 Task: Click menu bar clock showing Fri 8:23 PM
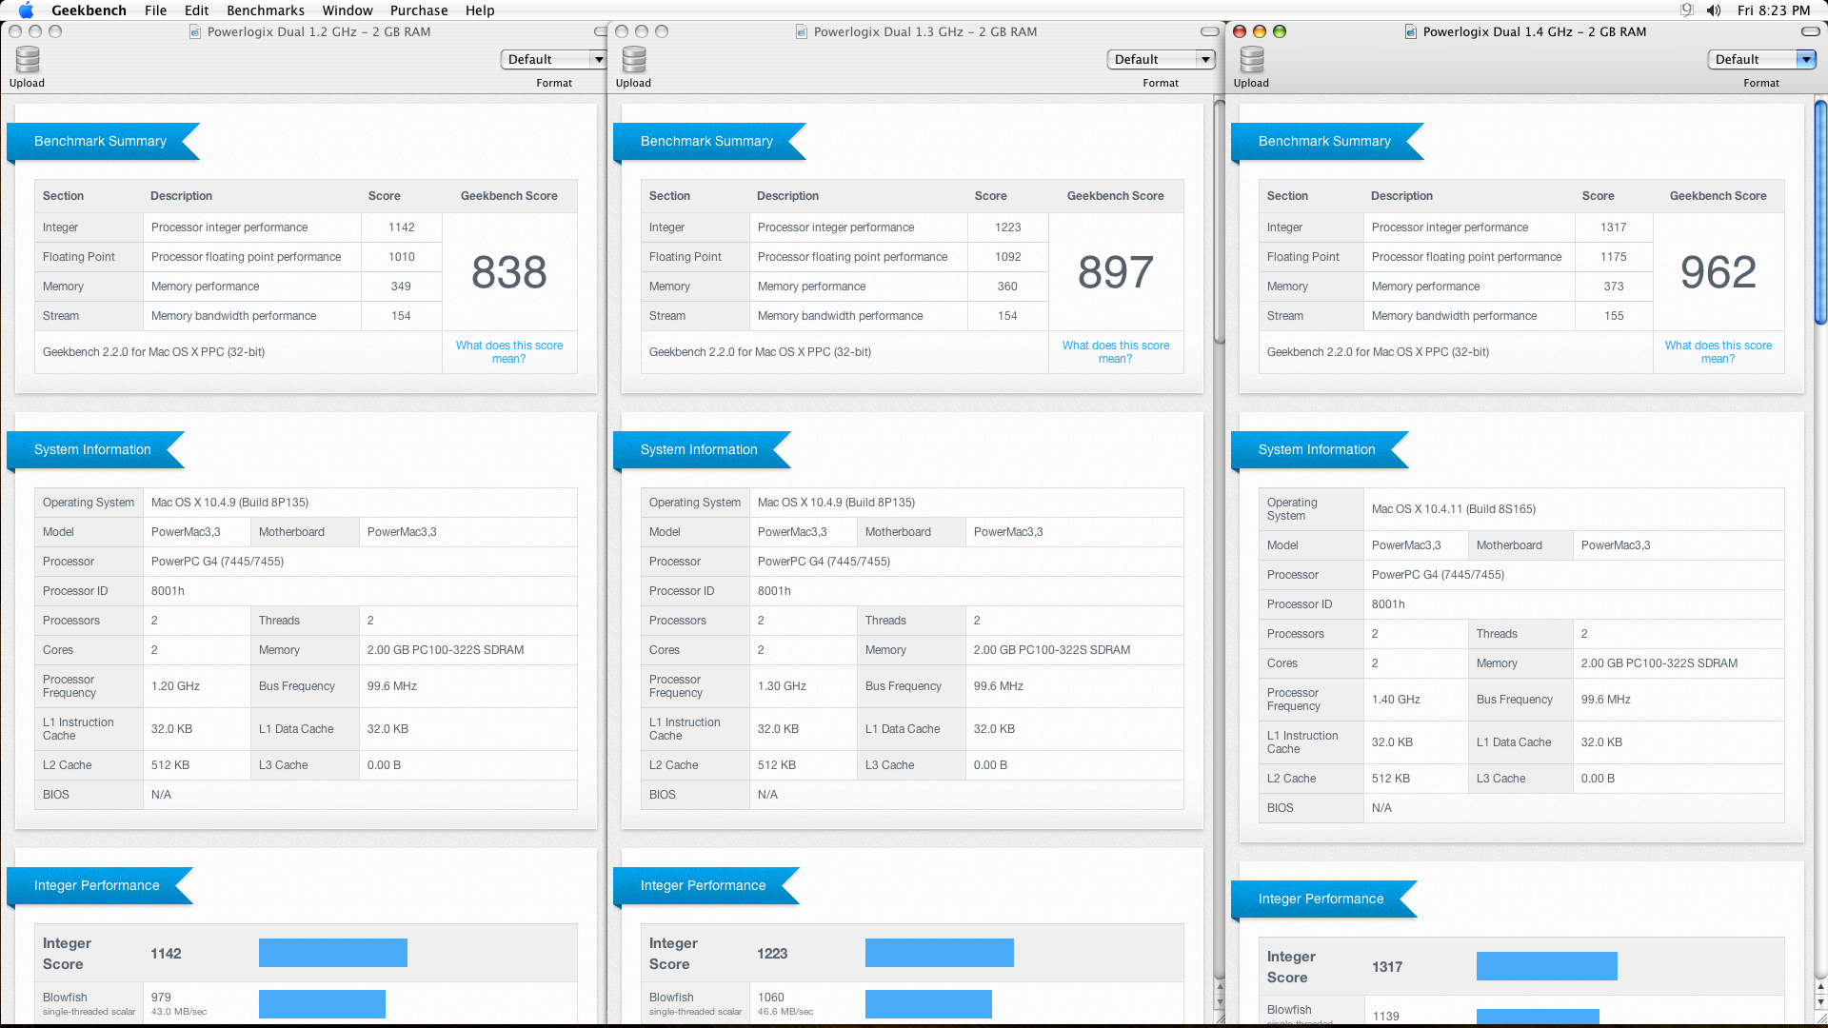pos(1773,10)
